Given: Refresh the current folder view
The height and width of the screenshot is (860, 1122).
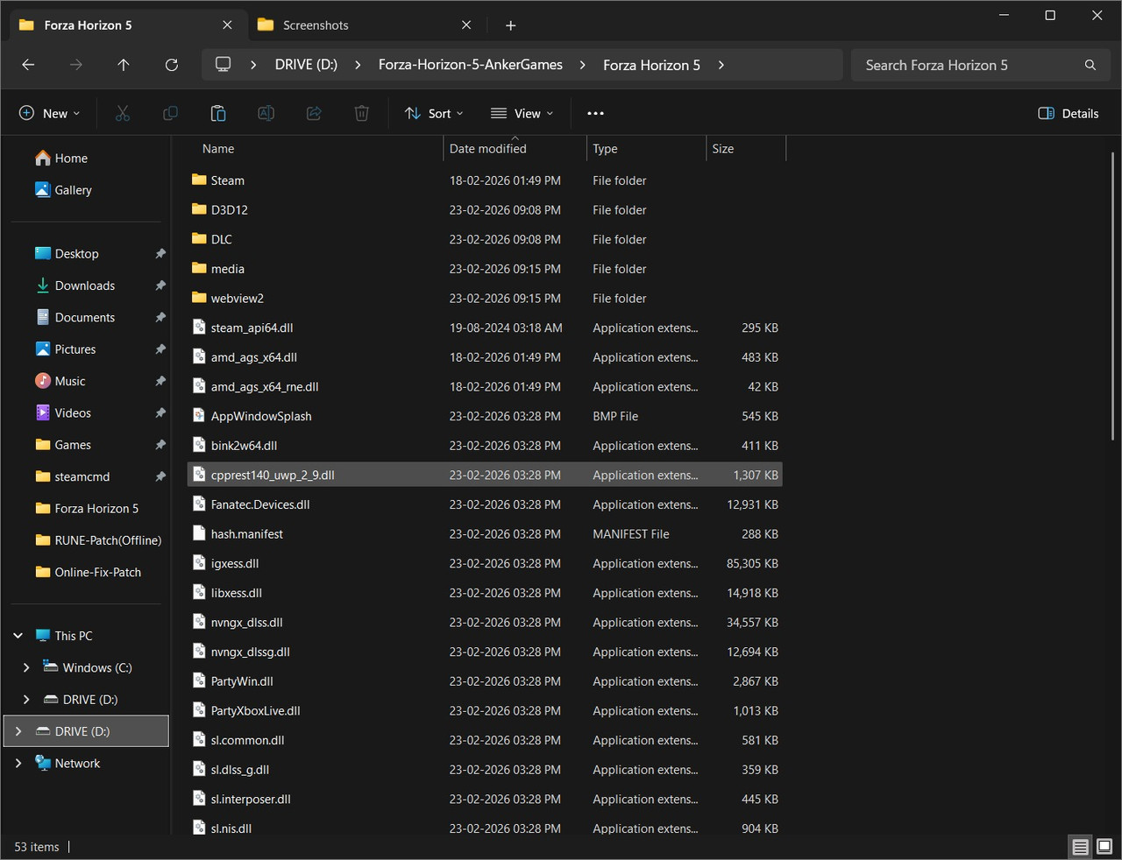Looking at the screenshot, I should point(172,65).
